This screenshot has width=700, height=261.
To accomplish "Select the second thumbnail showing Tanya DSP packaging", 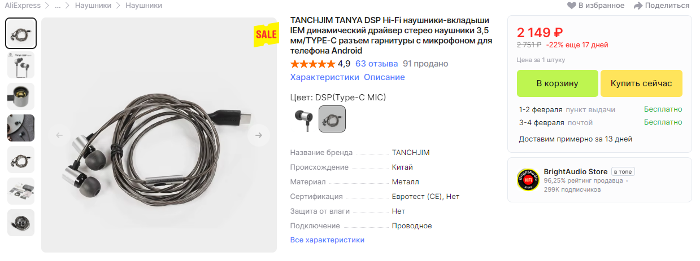I will coord(21,65).
